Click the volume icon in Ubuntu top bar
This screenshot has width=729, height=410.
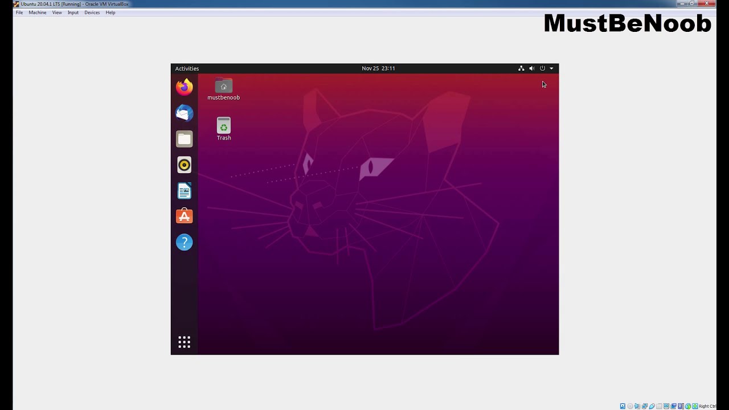(531, 68)
